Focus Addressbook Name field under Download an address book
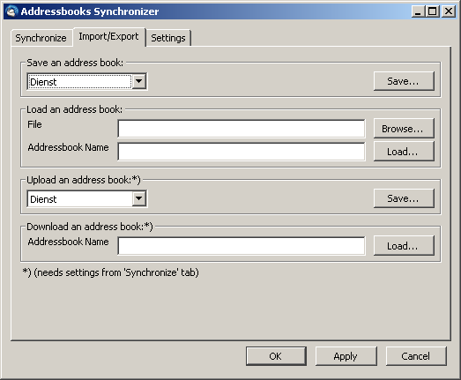This screenshot has width=461, height=380. coord(242,246)
